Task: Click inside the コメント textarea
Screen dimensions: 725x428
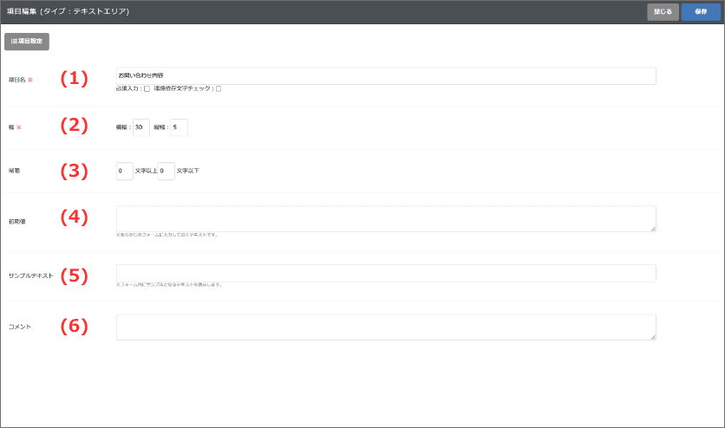Action: click(x=385, y=327)
